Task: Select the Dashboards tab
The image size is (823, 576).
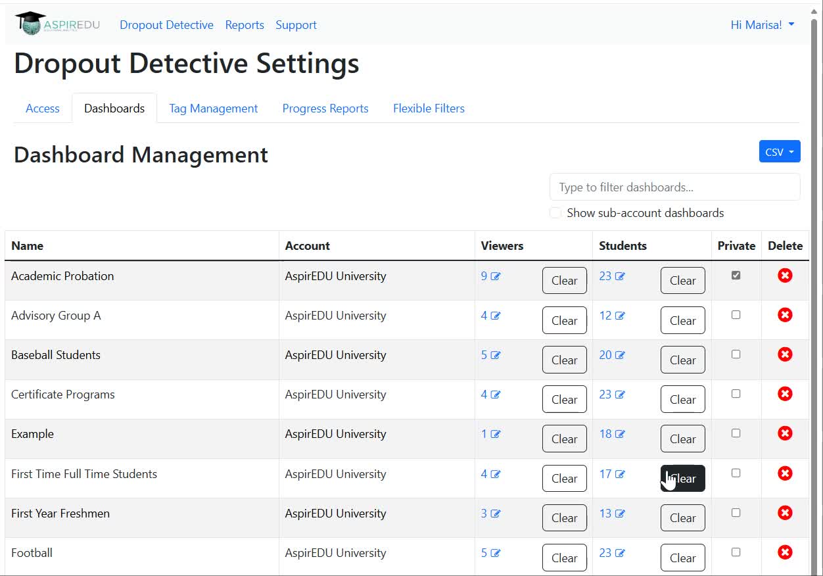Action: pos(114,108)
